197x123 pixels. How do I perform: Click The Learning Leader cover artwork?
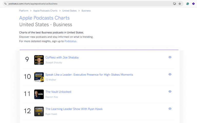click(39, 111)
